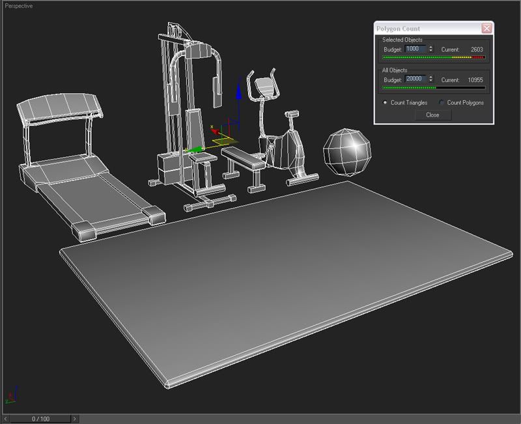Click the 0 / 100 time slider handle

(x=40, y=419)
